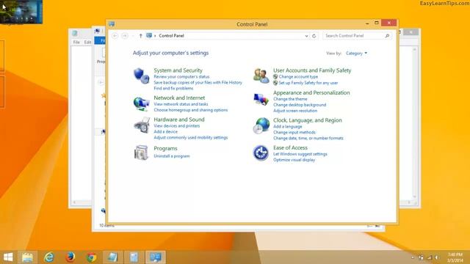This screenshot has width=470, height=264.
Task: Open the Network and Internet globe icon
Action: [x=141, y=103]
